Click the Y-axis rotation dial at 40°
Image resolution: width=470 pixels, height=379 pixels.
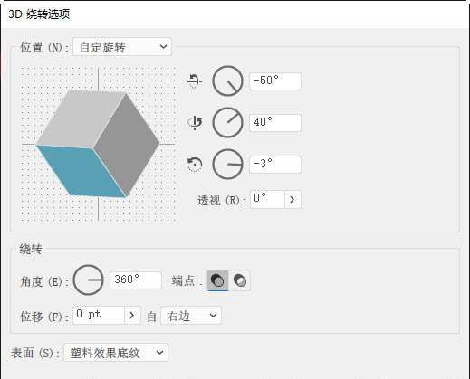pyautogui.click(x=227, y=122)
